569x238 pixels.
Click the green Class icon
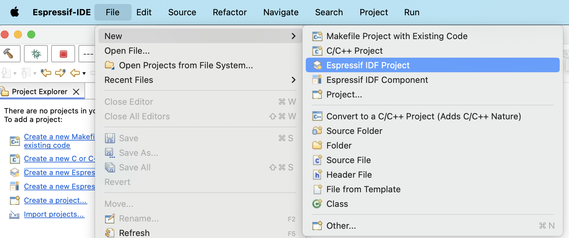coord(317,204)
